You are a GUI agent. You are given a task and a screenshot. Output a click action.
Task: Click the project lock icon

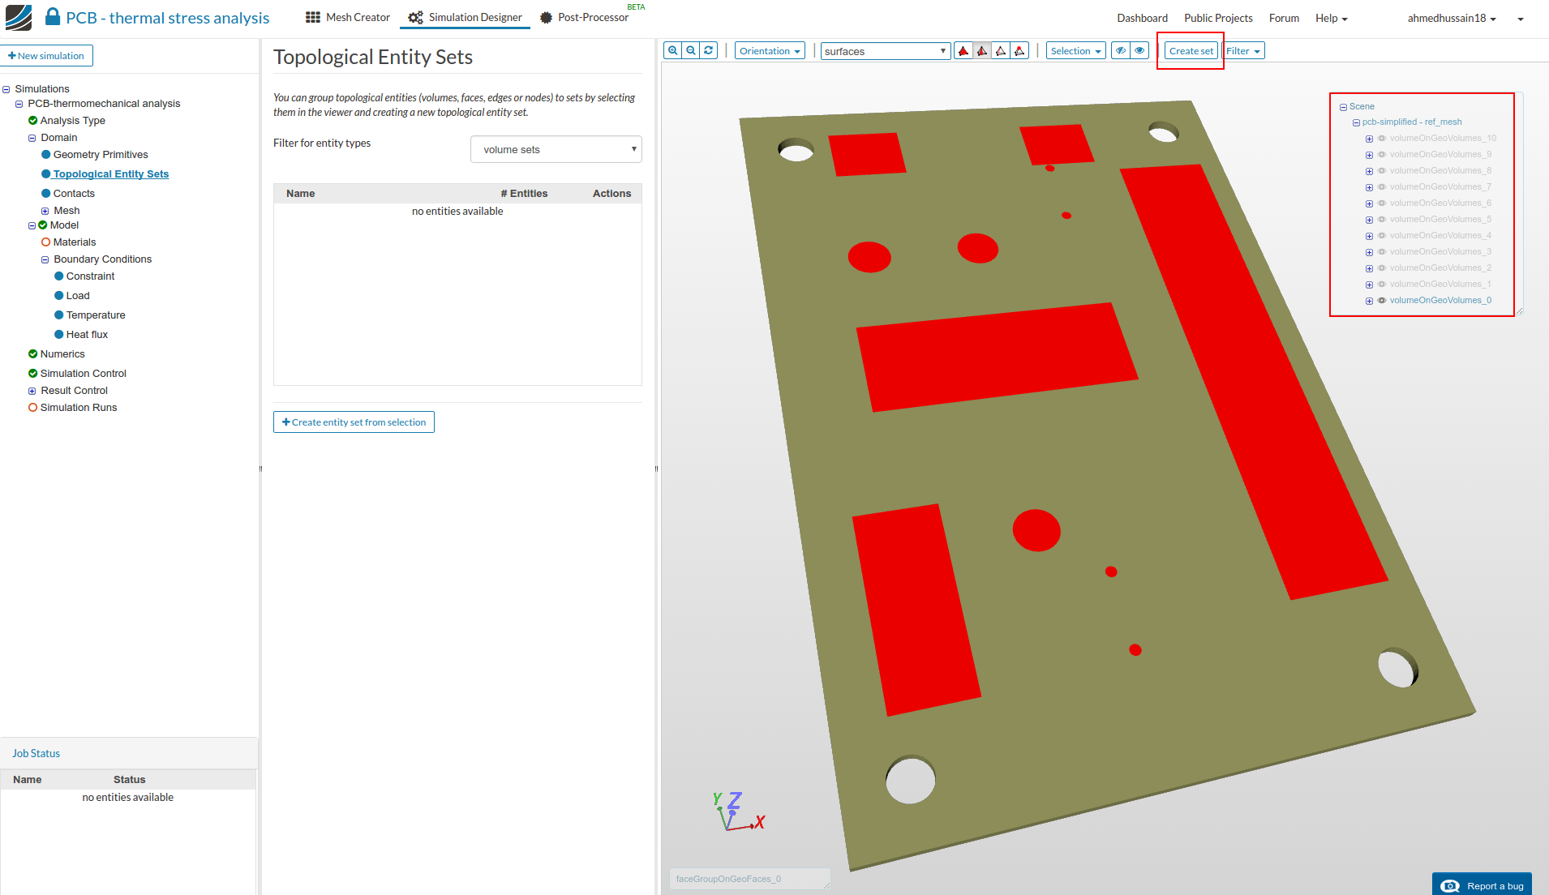53,16
